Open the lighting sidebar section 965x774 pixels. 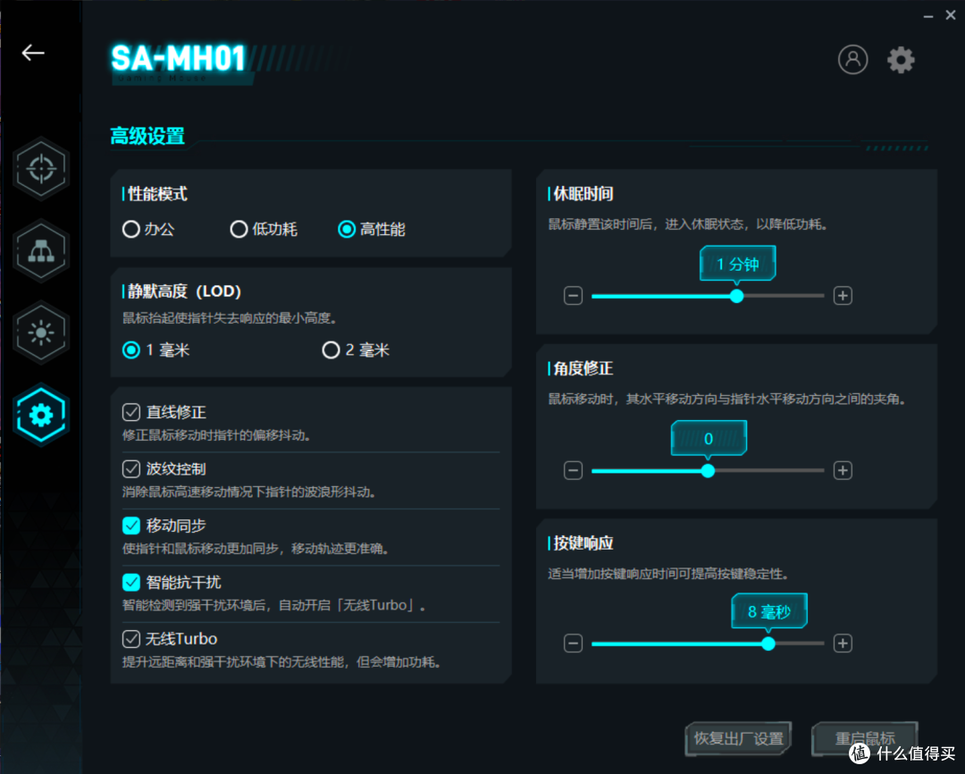[41, 332]
